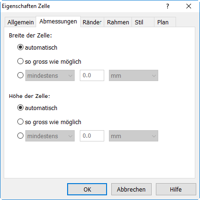Open the mm unit dropdown for height
The width and height of the screenshot is (200, 200).
pos(133,136)
